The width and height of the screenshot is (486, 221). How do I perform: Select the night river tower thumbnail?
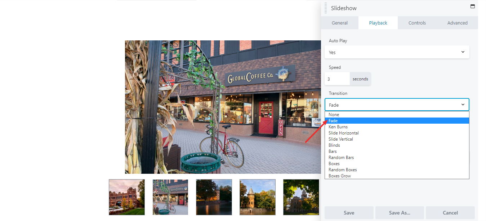pos(214,197)
